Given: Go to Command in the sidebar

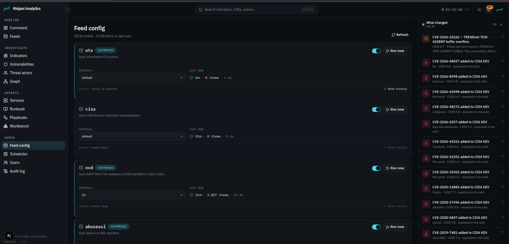Looking at the screenshot, I should [x=33, y=28].
